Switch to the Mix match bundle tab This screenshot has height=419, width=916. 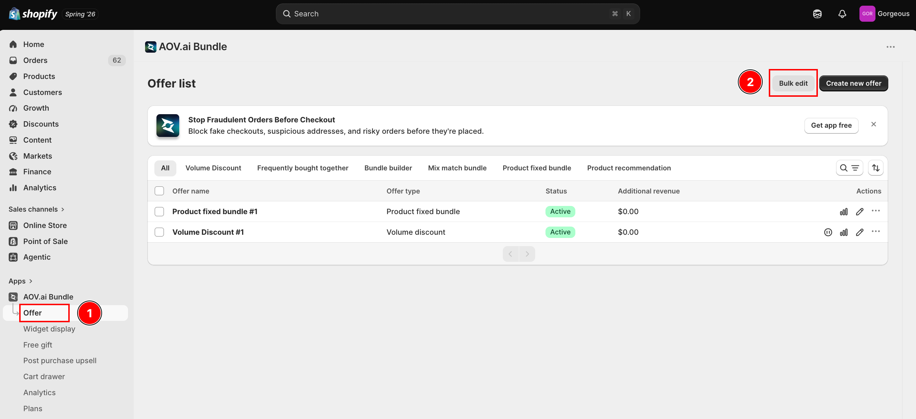point(457,168)
